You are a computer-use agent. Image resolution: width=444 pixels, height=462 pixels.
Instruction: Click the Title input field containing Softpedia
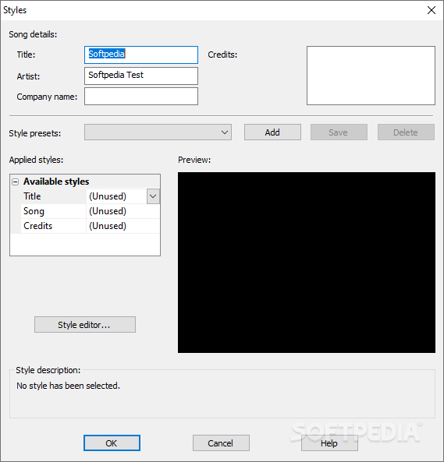point(141,55)
